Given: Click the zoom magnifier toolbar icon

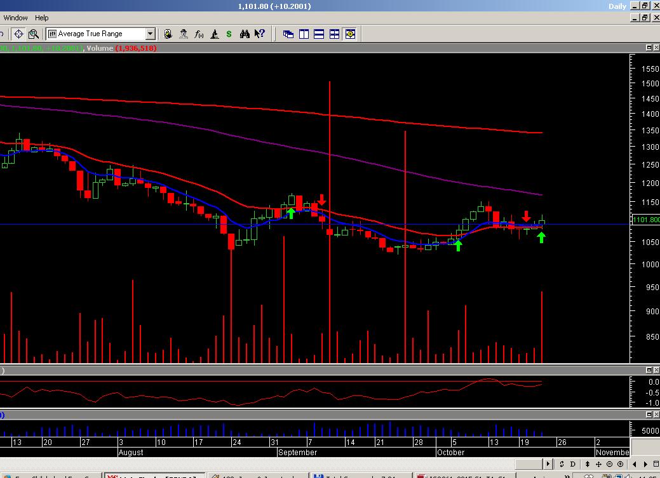Looking at the screenshot, I should (x=34, y=34).
